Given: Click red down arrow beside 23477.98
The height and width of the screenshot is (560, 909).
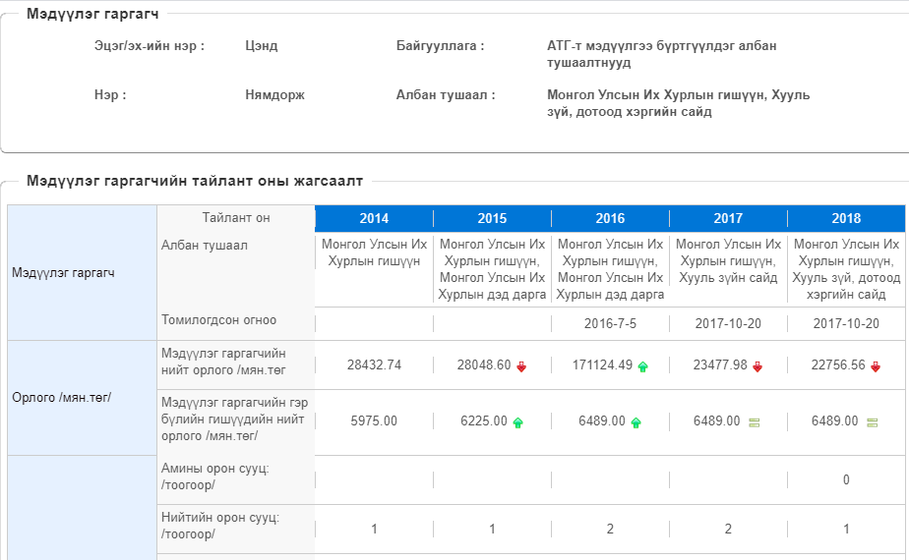Looking at the screenshot, I should click(757, 366).
